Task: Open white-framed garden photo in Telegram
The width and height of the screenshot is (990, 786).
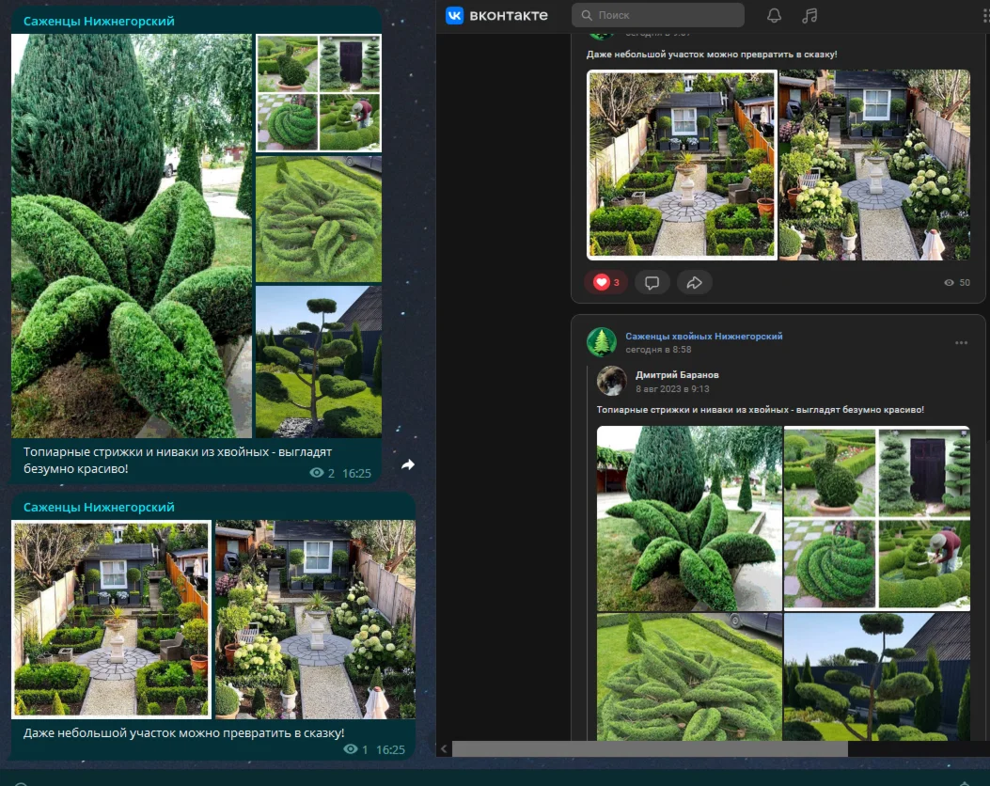Action: click(111, 620)
